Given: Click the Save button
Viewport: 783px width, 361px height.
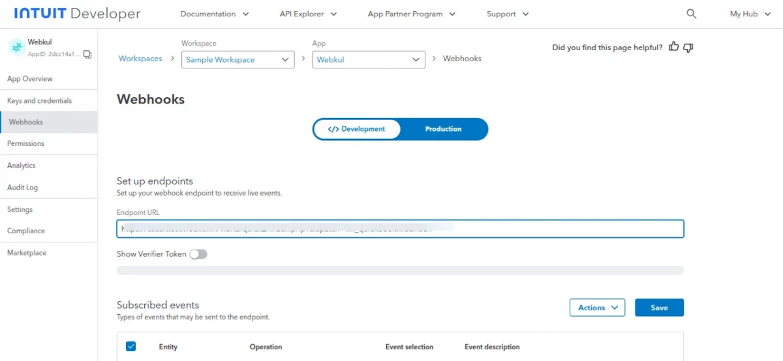Looking at the screenshot, I should (x=659, y=308).
